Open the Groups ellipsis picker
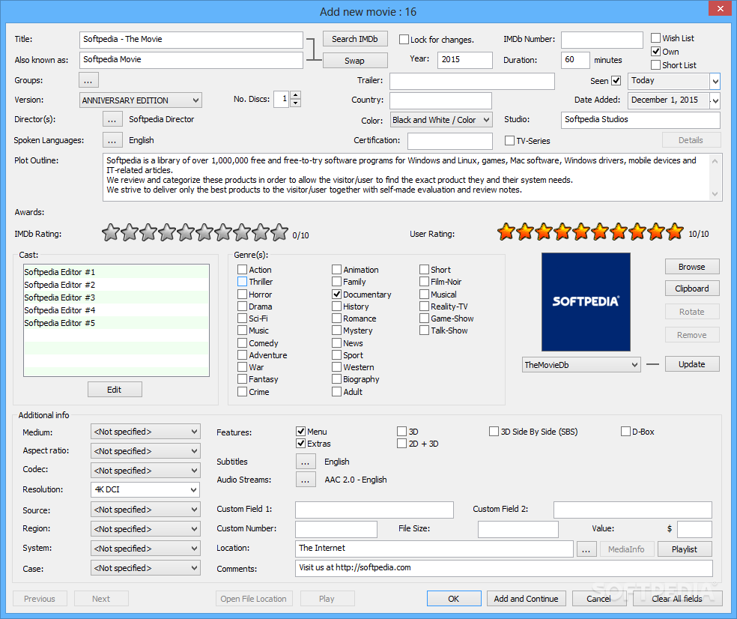The height and width of the screenshot is (619, 737). pos(88,80)
